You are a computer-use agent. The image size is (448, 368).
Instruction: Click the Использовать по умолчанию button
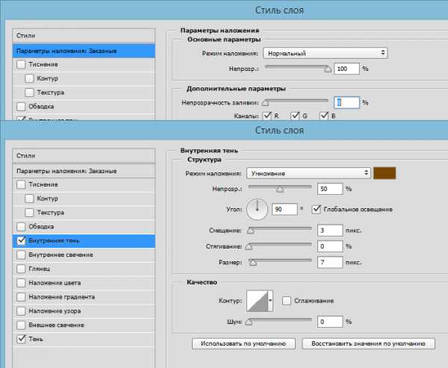243,343
